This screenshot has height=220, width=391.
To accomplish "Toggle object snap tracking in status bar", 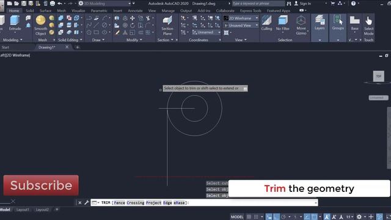I will click(307, 217).
